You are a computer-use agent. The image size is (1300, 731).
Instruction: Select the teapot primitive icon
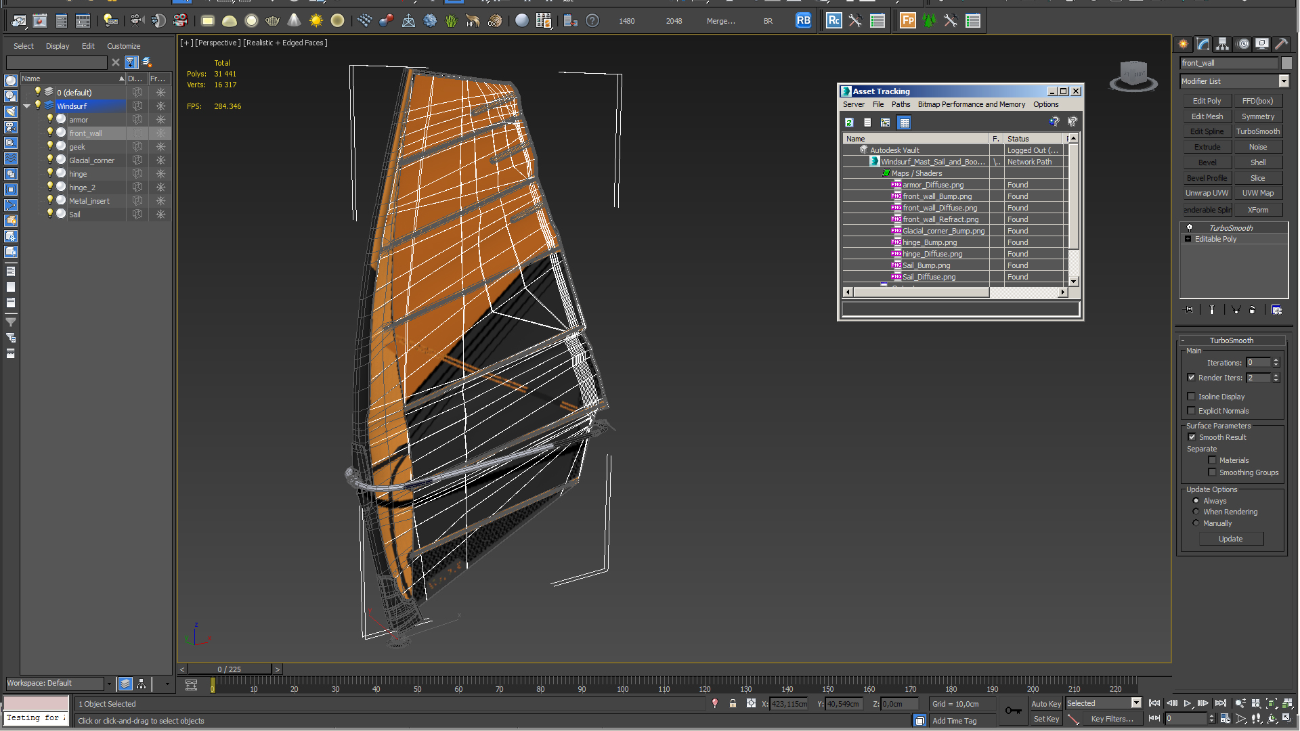[x=273, y=21]
